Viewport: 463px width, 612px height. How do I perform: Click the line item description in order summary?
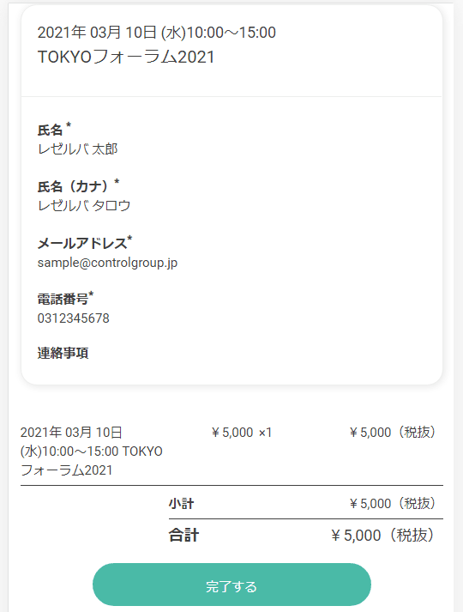(91, 451)
